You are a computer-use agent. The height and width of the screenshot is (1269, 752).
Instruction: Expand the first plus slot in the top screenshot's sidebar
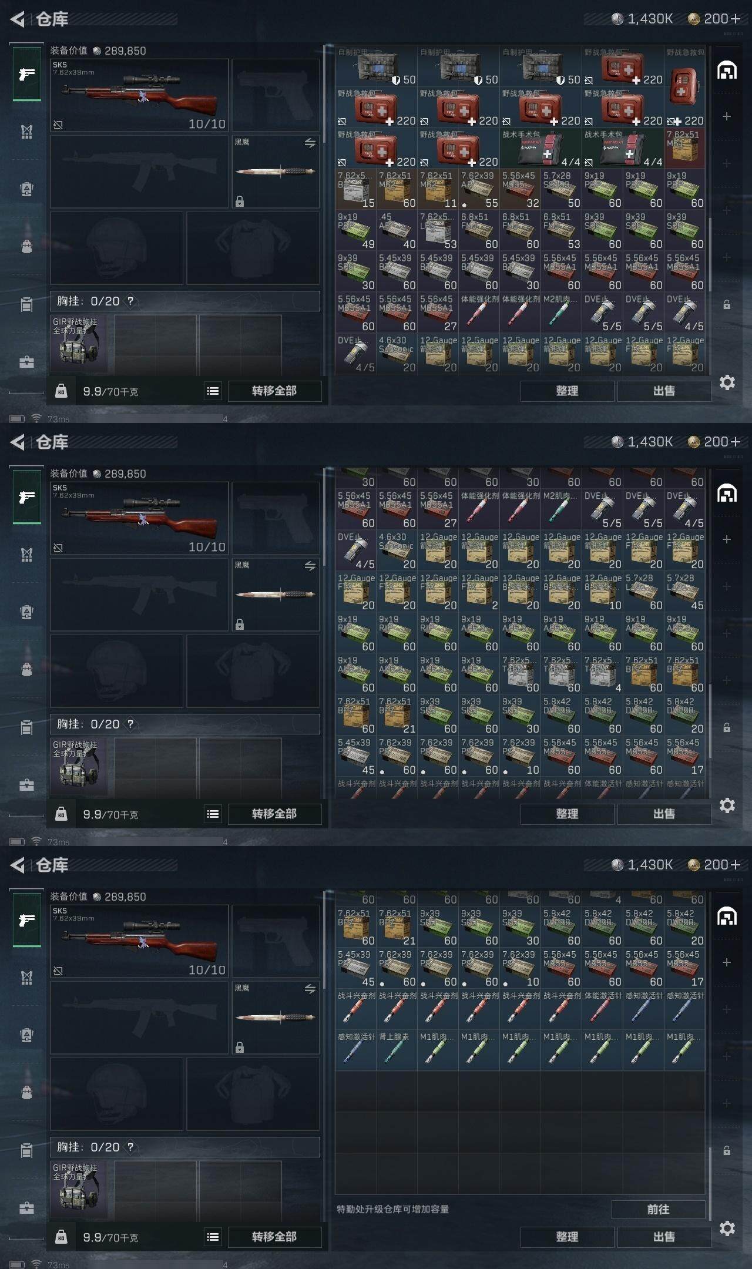point(727,116)
